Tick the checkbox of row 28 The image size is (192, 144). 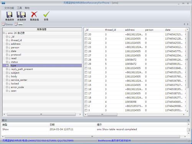point(86,60)
